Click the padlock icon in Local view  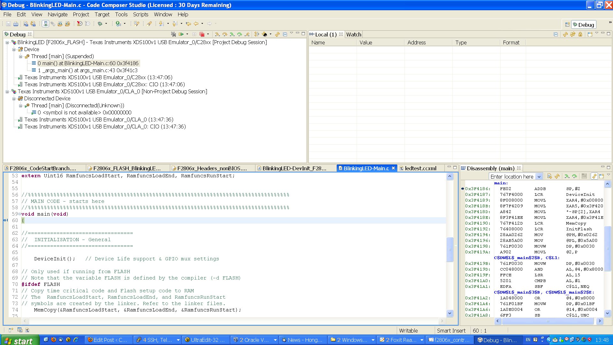pyautogui.click(x=580, y=34)
